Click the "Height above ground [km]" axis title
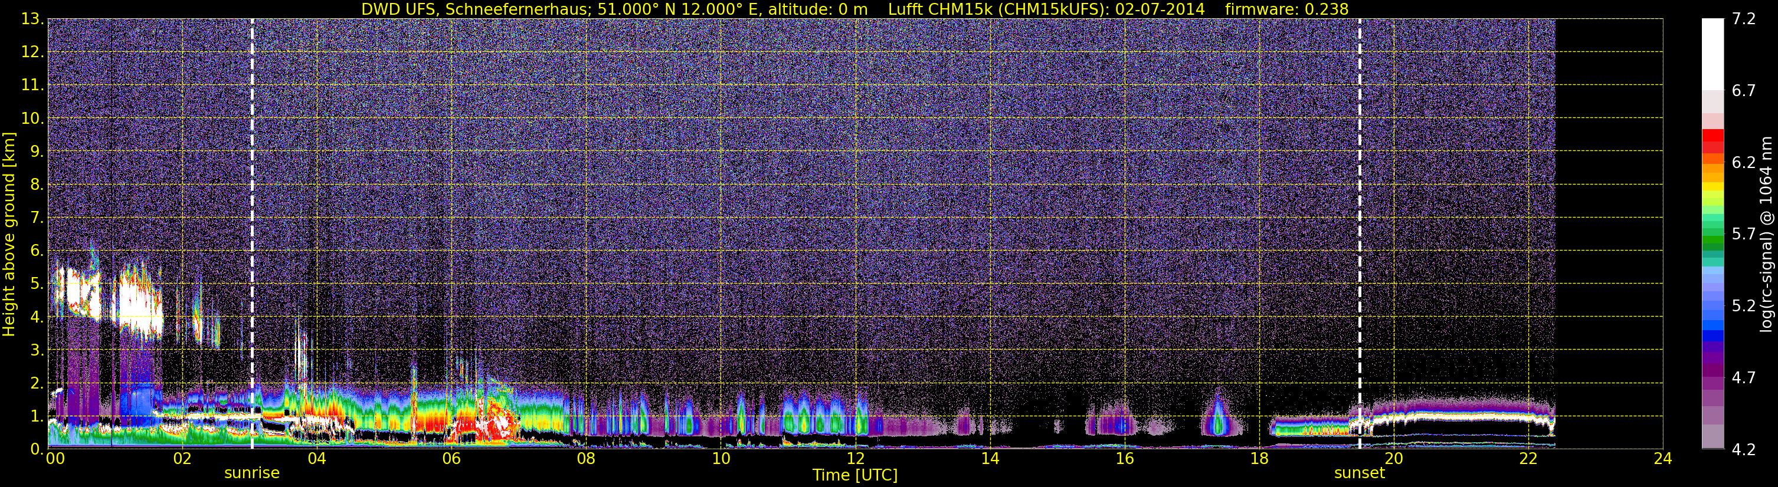The image size is (1778, 487). pyautogui.click(x=9, y=234)
